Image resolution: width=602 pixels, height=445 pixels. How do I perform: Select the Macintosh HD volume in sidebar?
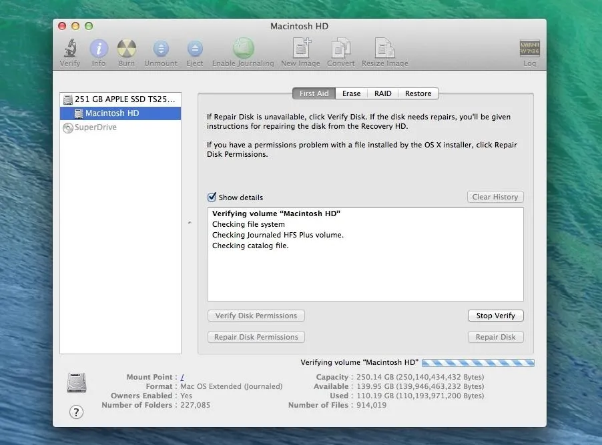point(120,113)
